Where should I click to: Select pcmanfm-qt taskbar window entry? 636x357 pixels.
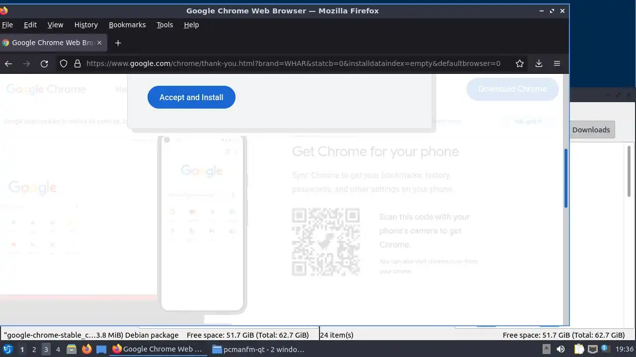258,349
